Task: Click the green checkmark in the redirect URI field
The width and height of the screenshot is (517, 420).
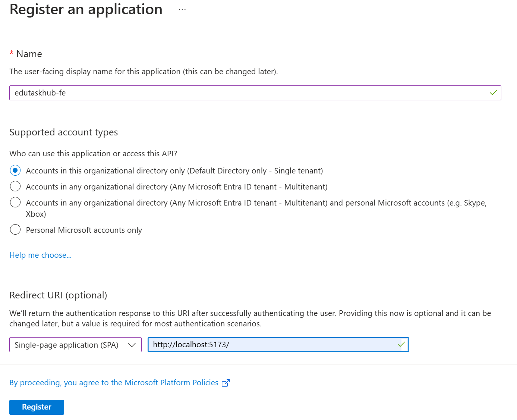Action: (x=401, y=344)
